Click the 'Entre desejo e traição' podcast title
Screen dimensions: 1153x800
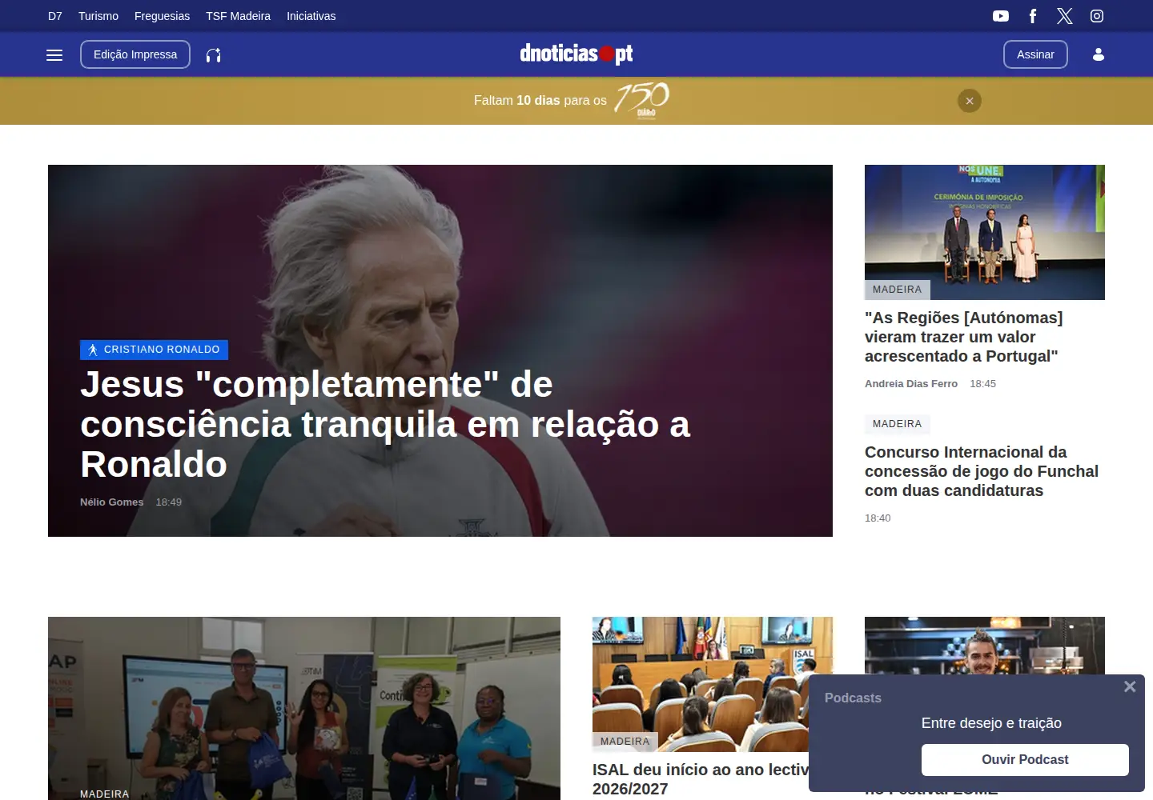tap(991, 723)
